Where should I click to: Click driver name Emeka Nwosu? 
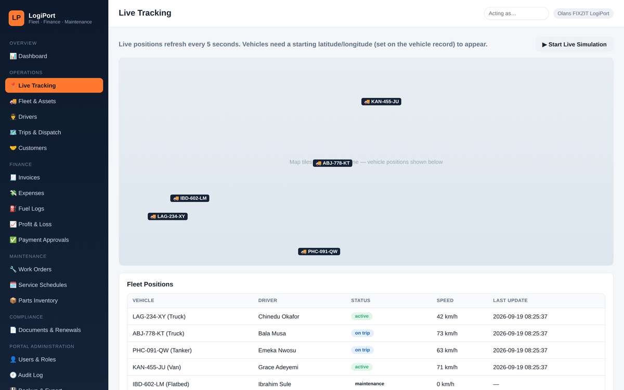[x=277, y=350]
